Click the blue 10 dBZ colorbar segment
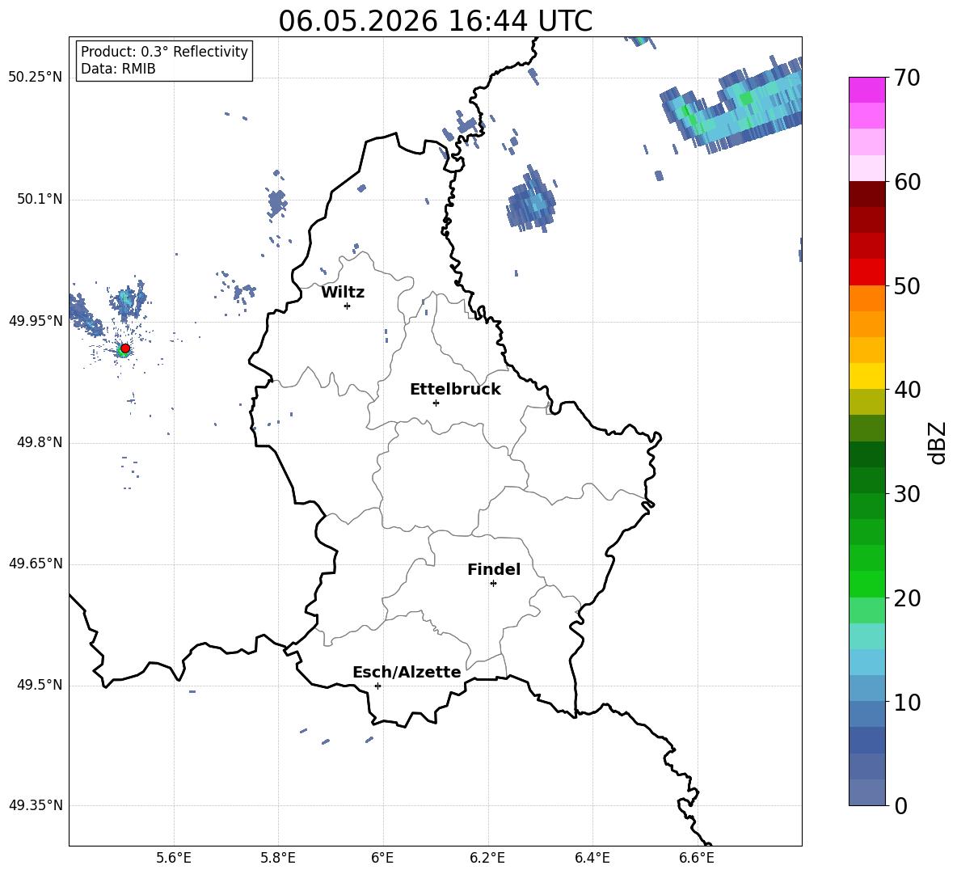Image resolution: width=957 pixels, height=874 pixels. 866,688
